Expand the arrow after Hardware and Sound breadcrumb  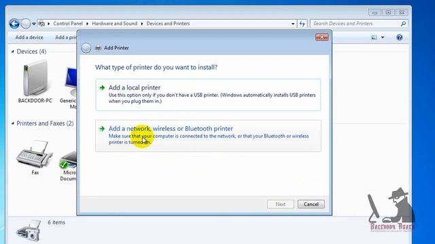[142, 24]
